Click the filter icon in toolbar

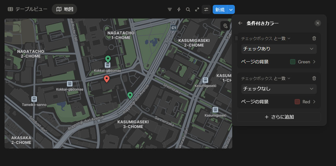pyautogui.click(x=169, y=9)
